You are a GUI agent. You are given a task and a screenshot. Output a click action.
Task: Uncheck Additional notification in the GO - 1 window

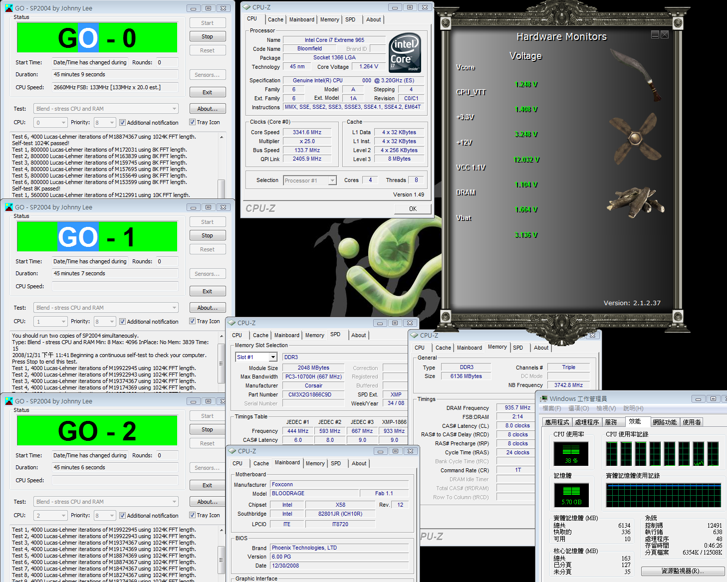pos(122,322)
